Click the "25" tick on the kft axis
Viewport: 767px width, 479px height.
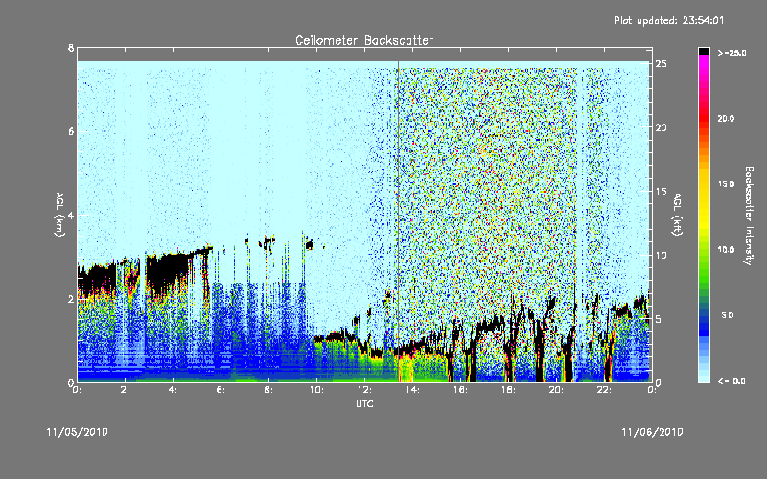(x=661, y=64)
